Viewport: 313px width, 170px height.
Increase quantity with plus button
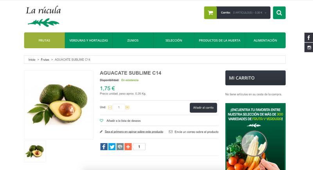pos(128,107)
